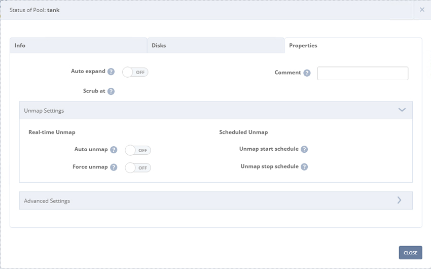Click the CLOSE button
Image resolution: width=431 pixels, height=269 pixels.
pos(410,252)
